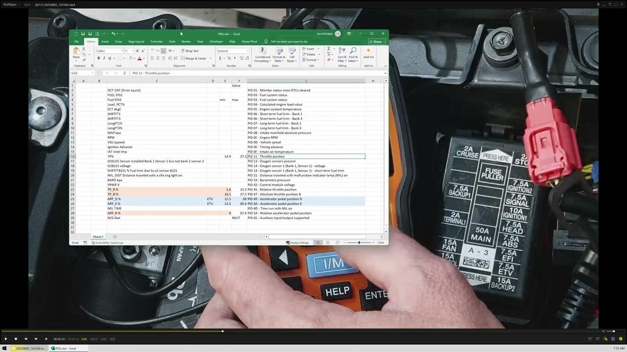This screenshot has width=627, height=352.
Task: Toggle Underline formatting in Font group
Action: coord(109,58)
